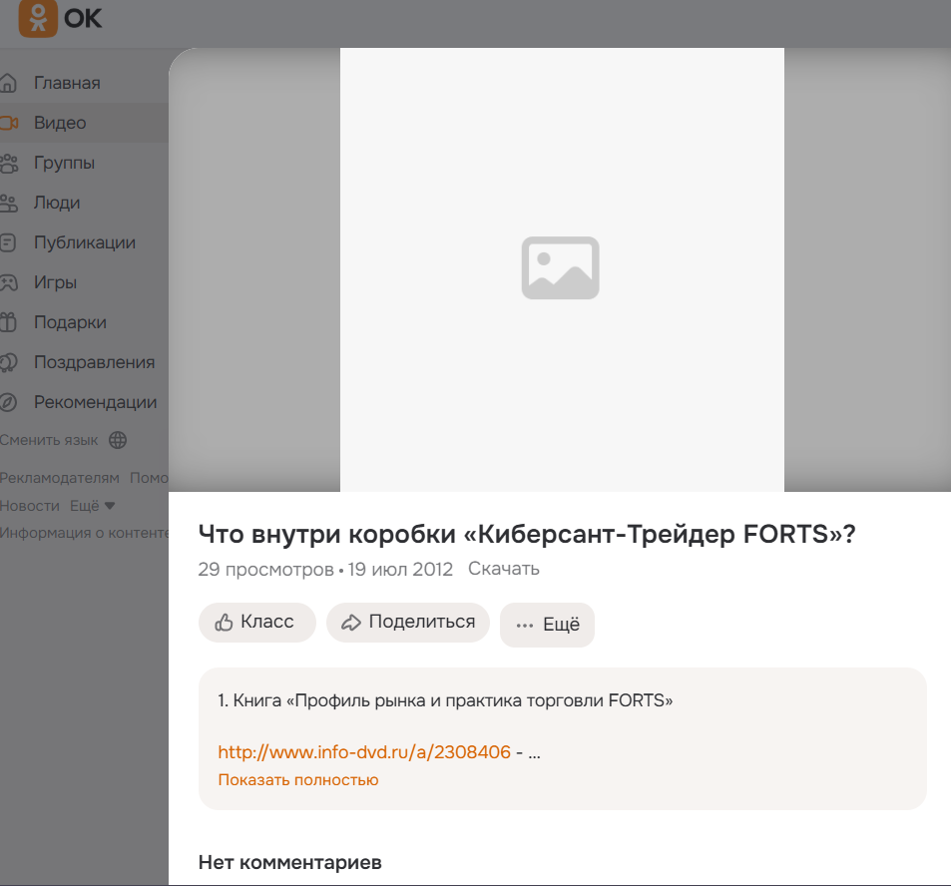Open the Подарки section
This screenshot has height=886, width=951.
pyautogui.click(x=71, y=322)
